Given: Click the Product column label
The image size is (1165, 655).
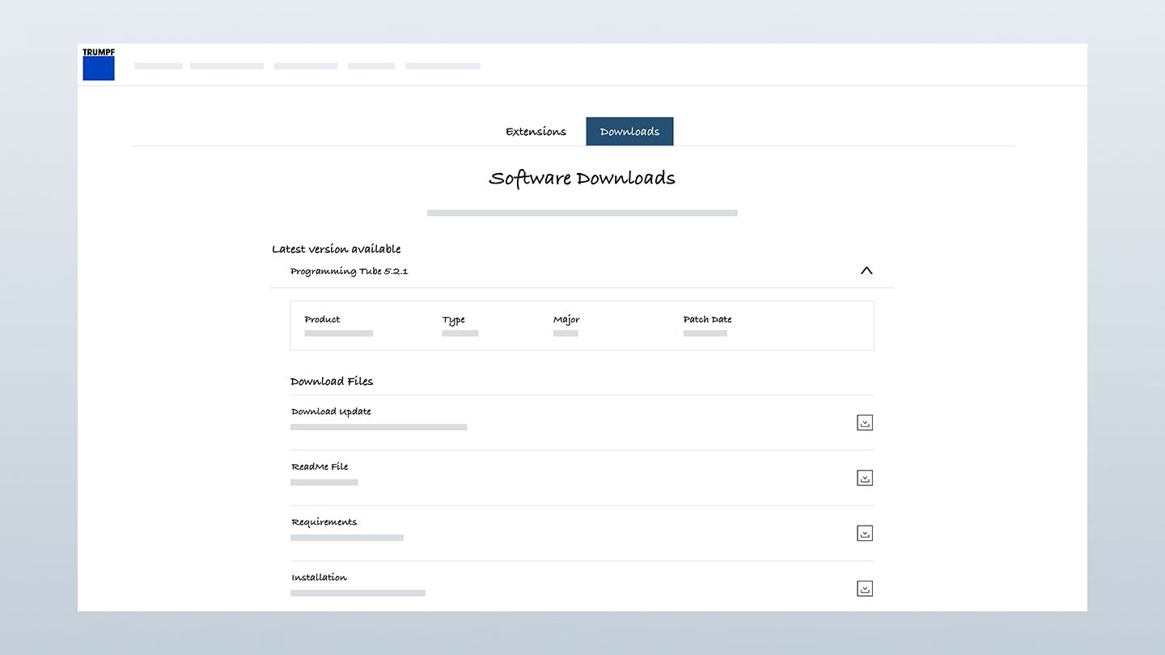Looking at the screenshot, I should point(322,319).
